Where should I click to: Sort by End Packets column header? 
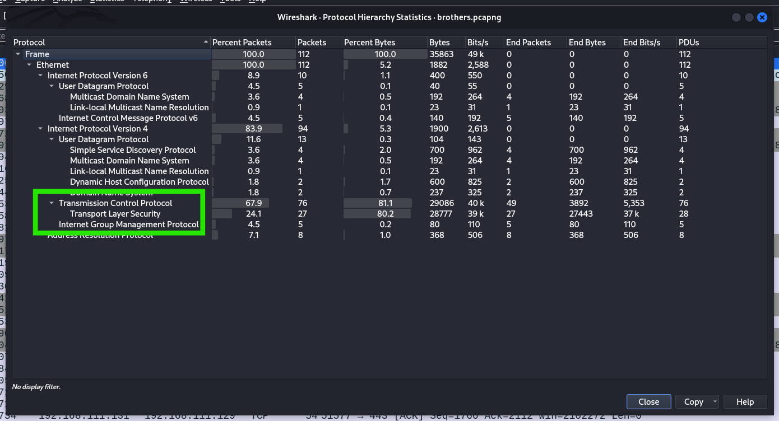point(536,43)
